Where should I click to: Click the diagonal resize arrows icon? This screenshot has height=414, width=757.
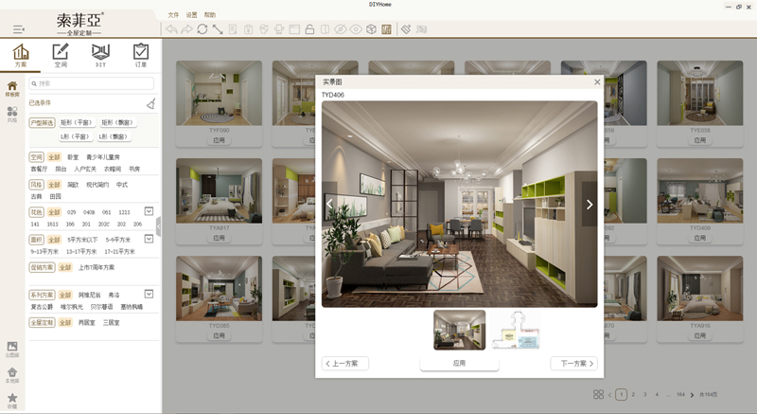tap(218, 29)
